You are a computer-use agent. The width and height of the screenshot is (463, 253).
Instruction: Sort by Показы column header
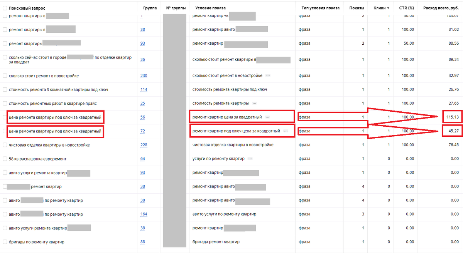357,8
